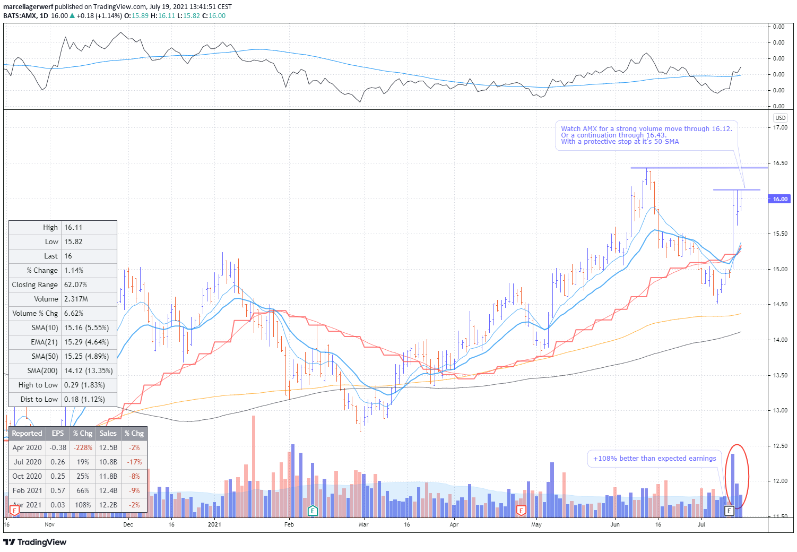Click the -17% sales change cell

click(x=134, y=462)
